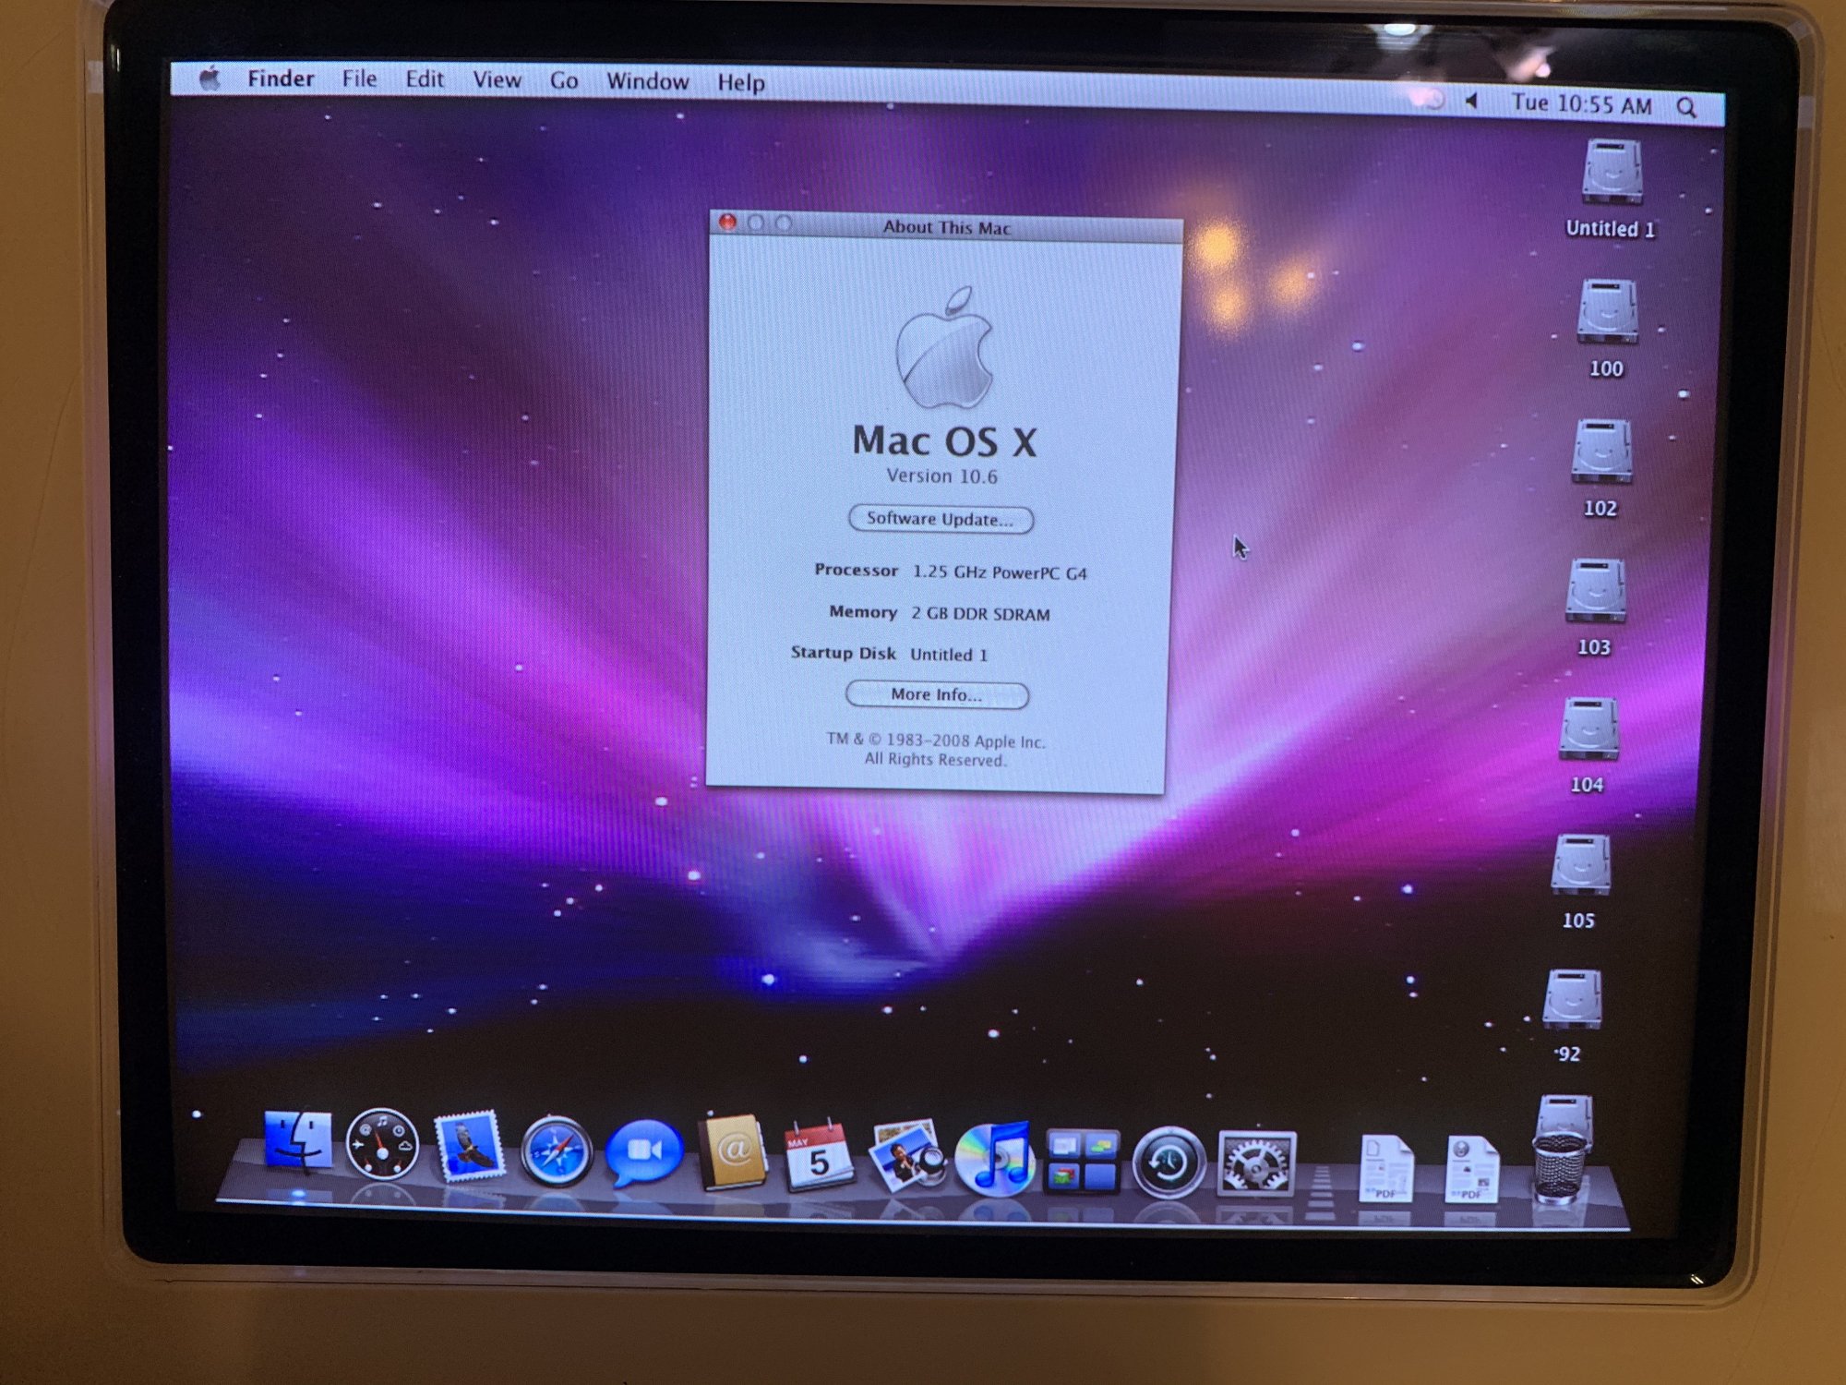Click the About This Mac title bar text
Viewport: 1846px width, 1385px height.
[x=946, y=227]
